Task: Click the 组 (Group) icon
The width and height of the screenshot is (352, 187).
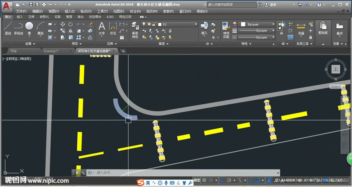Action: (281, 28)
